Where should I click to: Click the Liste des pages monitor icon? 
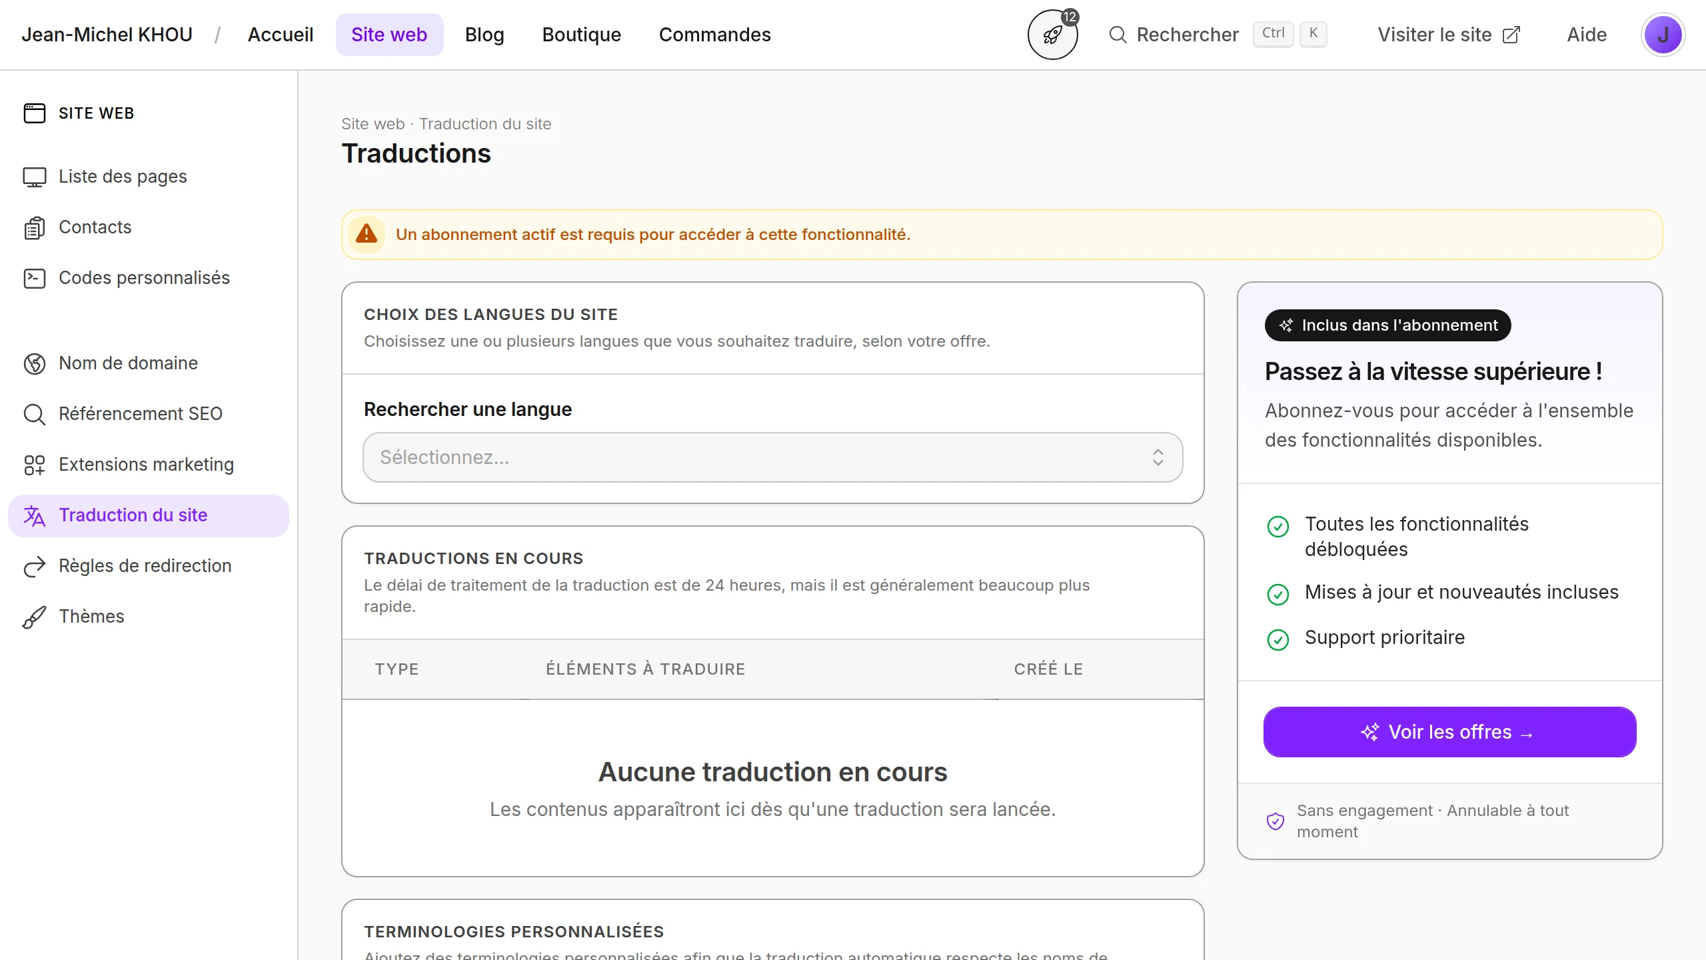35,177
